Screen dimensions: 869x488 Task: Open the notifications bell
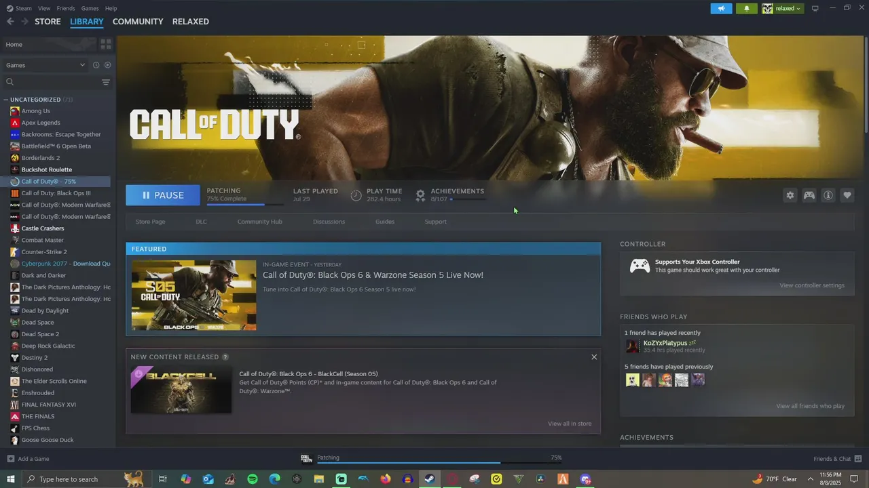(747, 8)
